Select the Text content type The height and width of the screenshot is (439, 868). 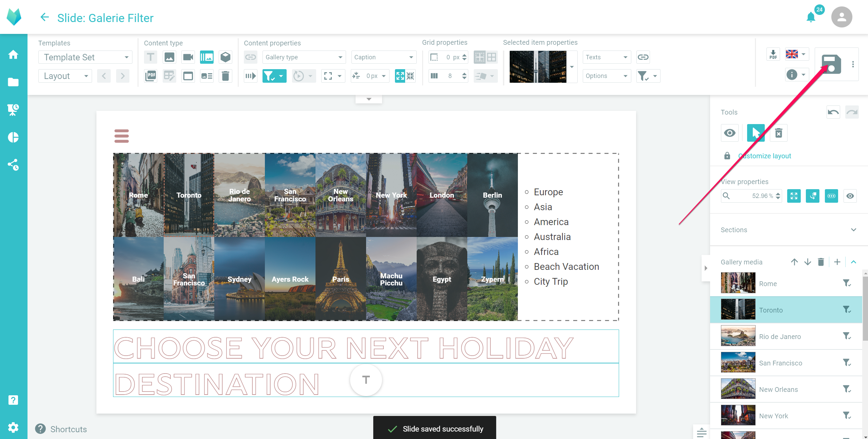[151, 57]
